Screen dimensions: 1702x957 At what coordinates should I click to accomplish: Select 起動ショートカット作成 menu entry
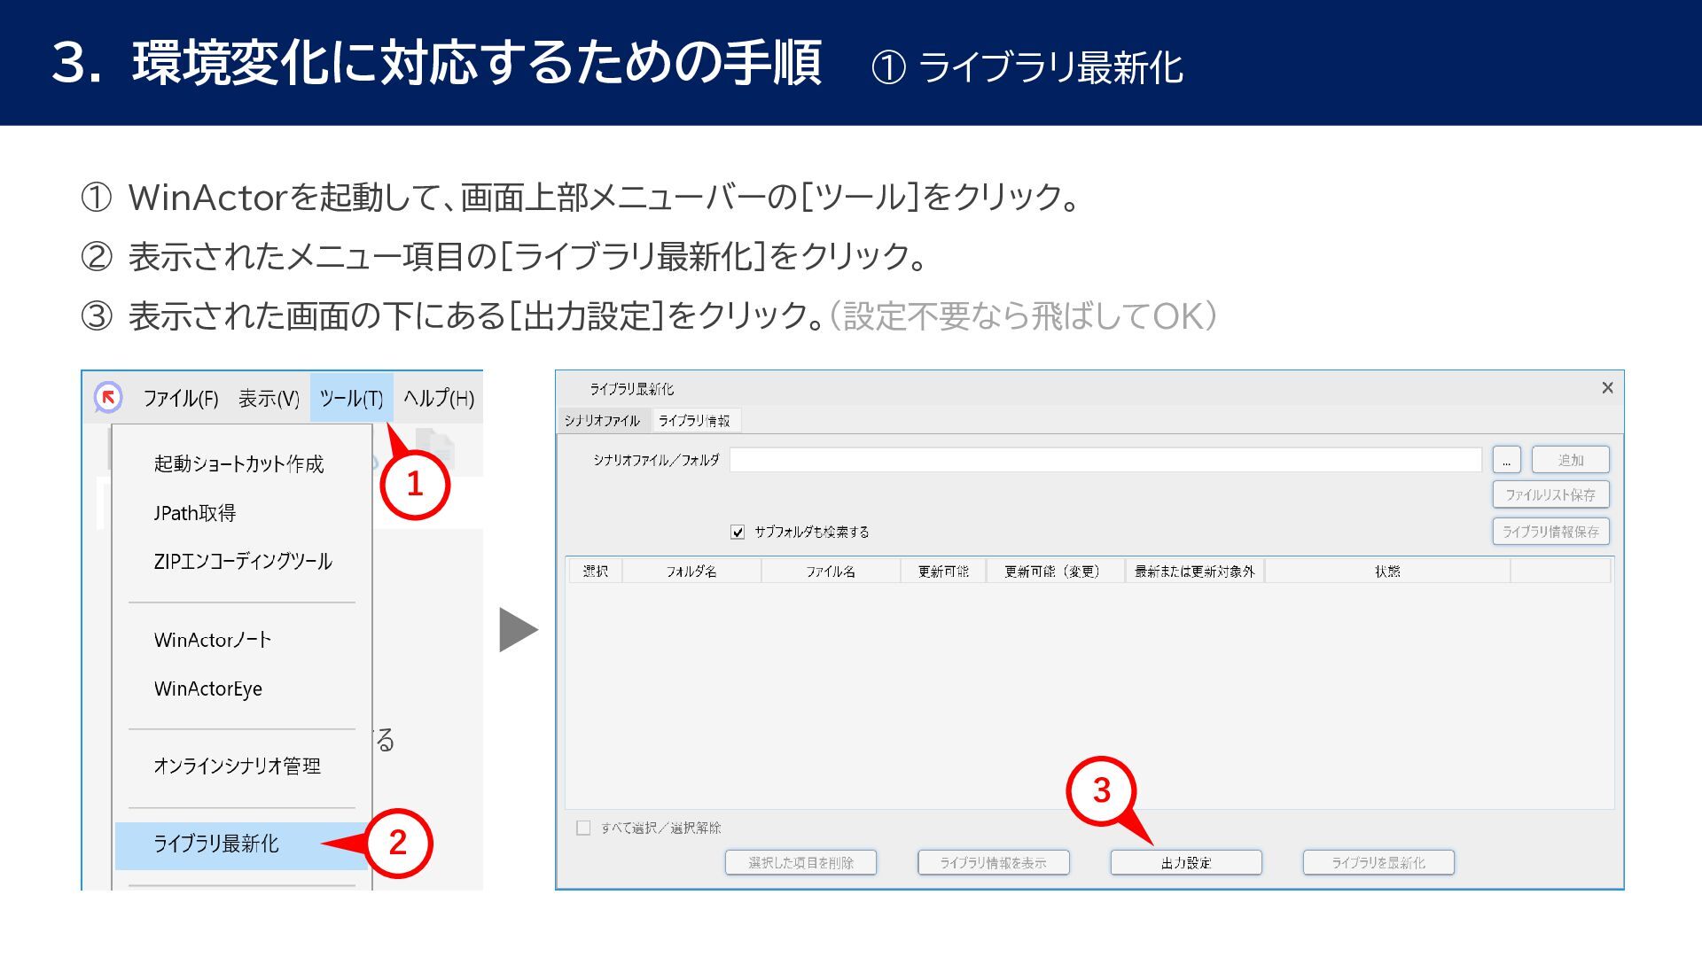238,463
